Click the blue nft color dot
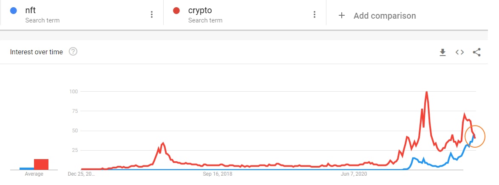Screen dimensions: 499x185 click(x=13, y=11)
